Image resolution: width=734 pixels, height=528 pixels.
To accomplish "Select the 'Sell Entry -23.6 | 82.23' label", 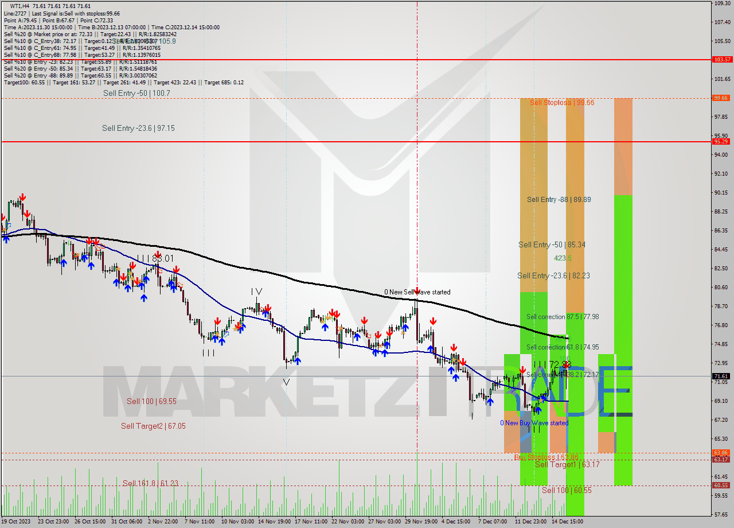I will tap(553, 275).
